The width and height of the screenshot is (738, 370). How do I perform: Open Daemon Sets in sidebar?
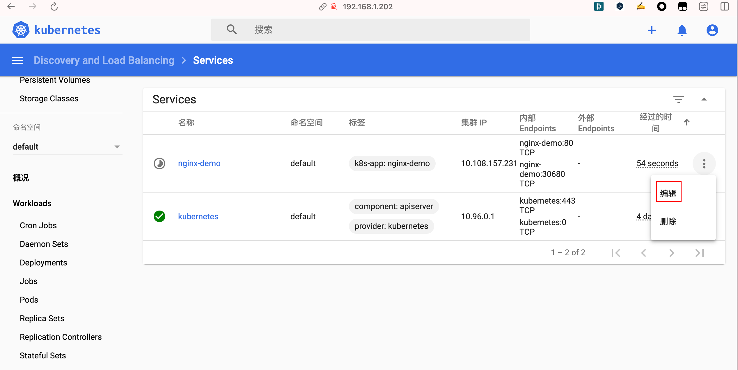(x=44, y=244)
